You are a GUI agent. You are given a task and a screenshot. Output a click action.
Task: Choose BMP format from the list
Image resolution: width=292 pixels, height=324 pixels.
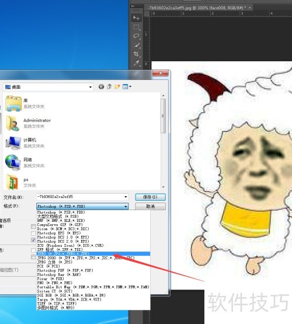[93, 221]
